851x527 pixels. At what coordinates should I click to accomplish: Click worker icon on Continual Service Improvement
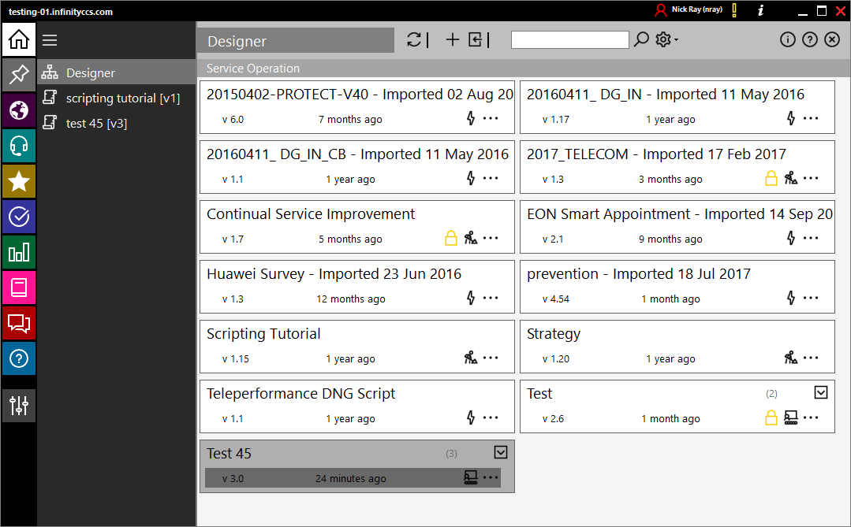pyautogui.click(x=471, y=237)
